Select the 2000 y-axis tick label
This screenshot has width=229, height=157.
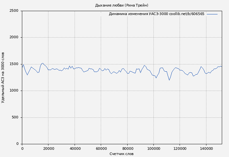pos(14,37)
